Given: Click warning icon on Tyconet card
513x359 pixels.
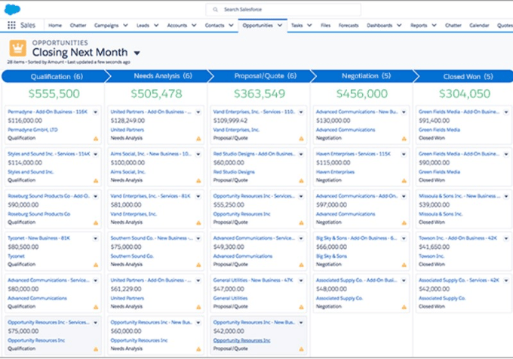Looking at the screenshot, I should [96, 265].
